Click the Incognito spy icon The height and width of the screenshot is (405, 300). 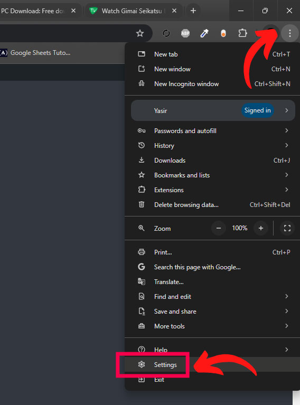pos(142,83)
